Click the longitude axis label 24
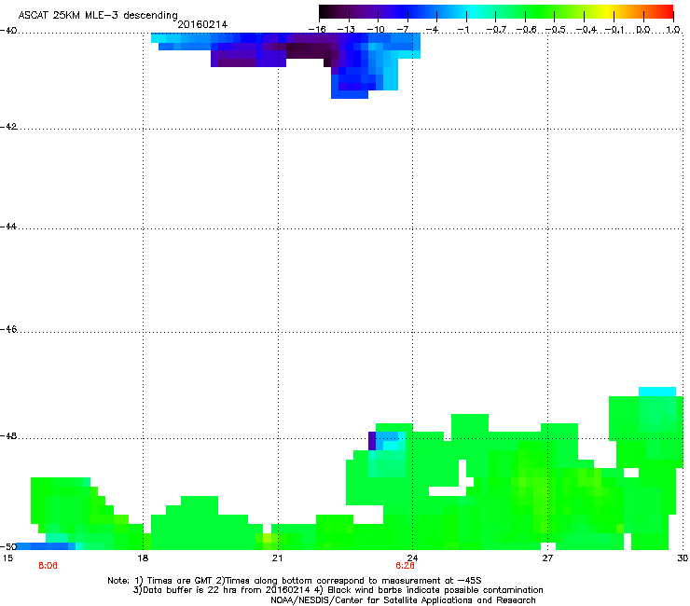This screenshot has width=690, height=606. [x=412, y=558]
